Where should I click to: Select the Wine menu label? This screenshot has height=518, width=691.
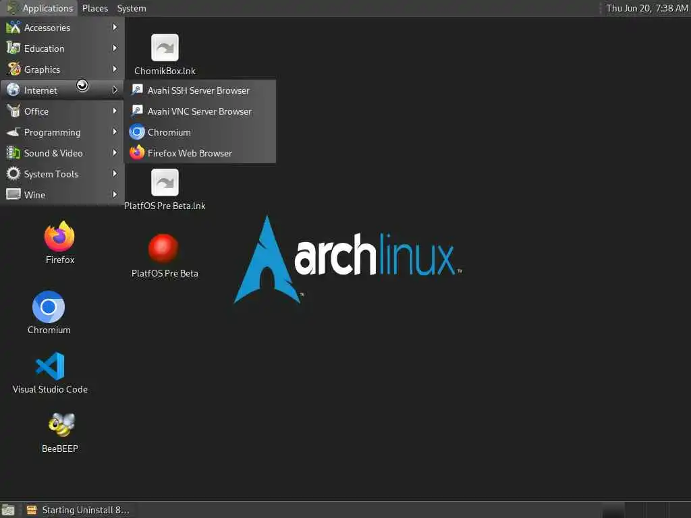pyautogui.click(x=34, y=195)
